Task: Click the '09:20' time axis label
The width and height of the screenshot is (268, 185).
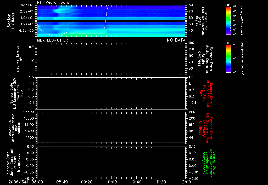Action: pyautogui.click(x=87, y=182)
